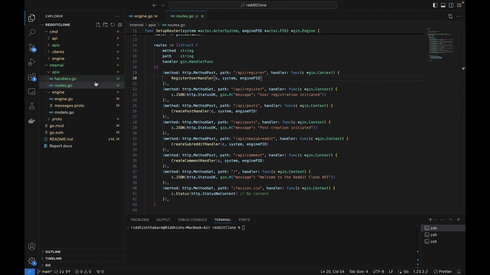Toggle secondary side bar visibility
This screenshot has width=490, height=275.
pos(451,5)
